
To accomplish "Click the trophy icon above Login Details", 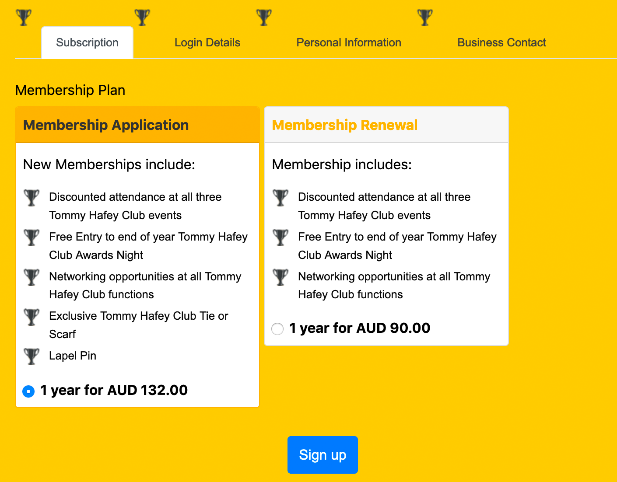I will point(142,17).
